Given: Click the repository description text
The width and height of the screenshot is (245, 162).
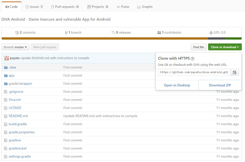Looking at the screenshot, I should point(56,20).
